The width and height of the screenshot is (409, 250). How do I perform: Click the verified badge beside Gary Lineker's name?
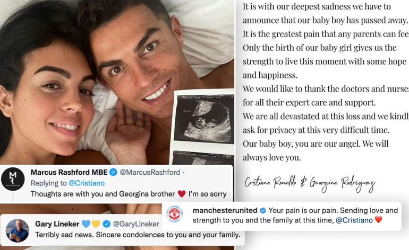(x=106, y=224)
